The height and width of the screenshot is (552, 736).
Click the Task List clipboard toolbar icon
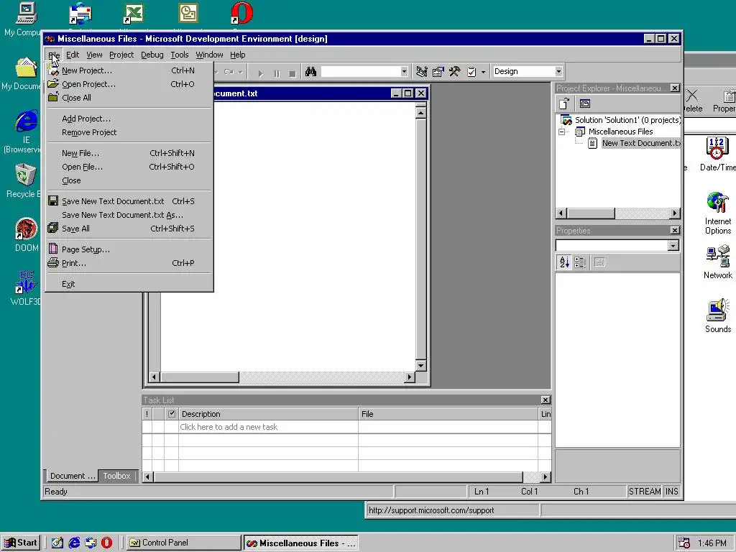click(x=471, y=72)
